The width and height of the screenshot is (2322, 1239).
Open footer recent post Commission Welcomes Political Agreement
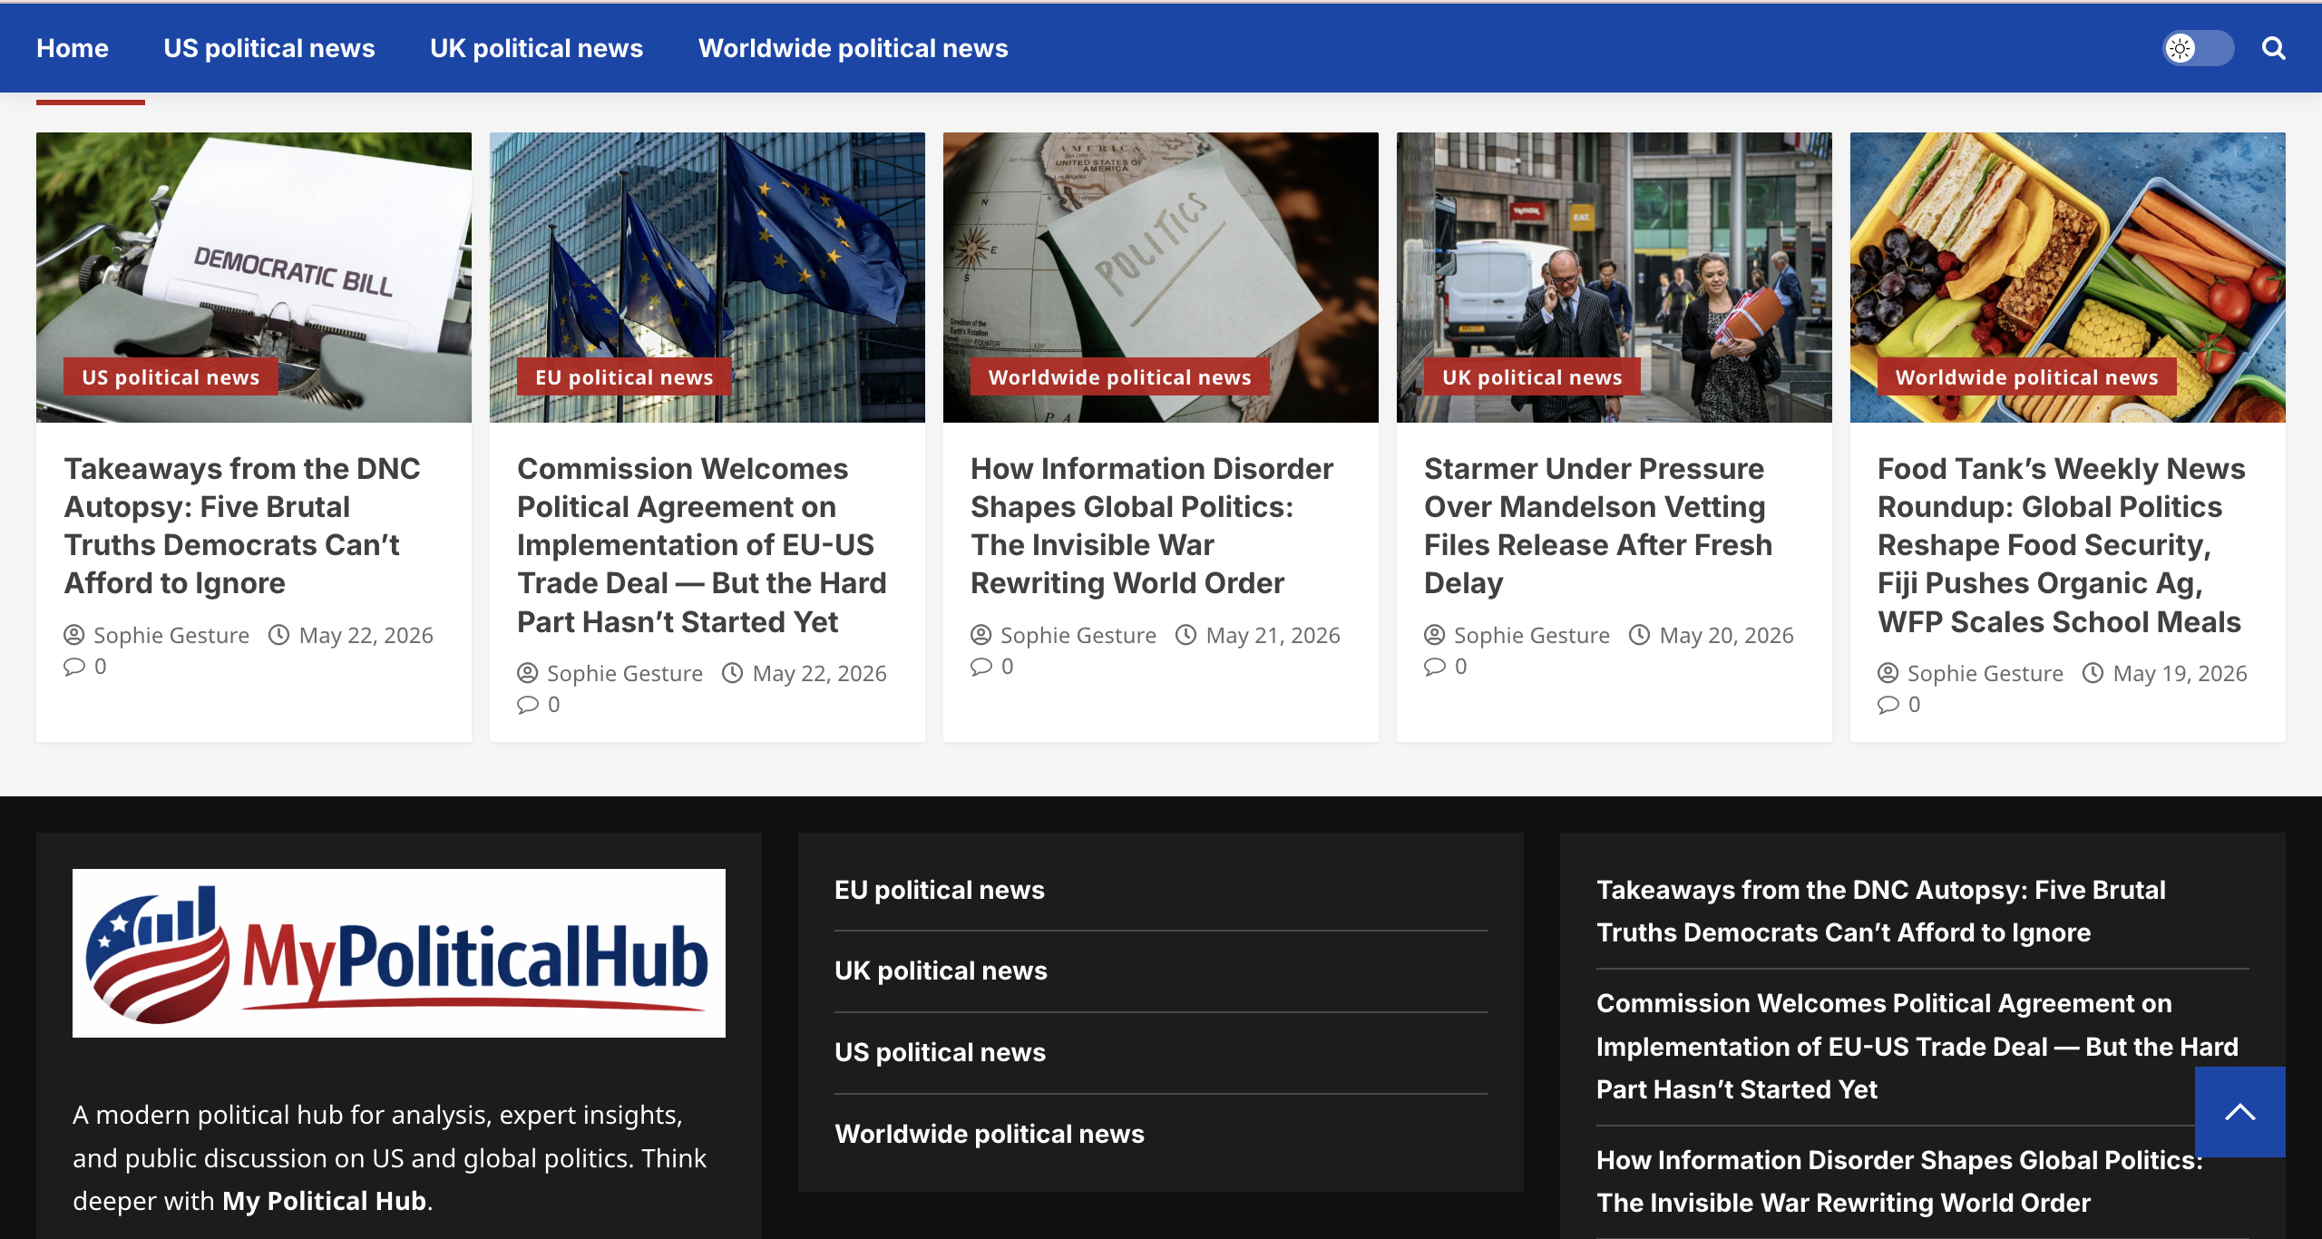click(1917, 1046)
